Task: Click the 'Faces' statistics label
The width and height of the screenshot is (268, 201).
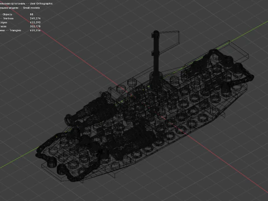Action: pos(3,26)
